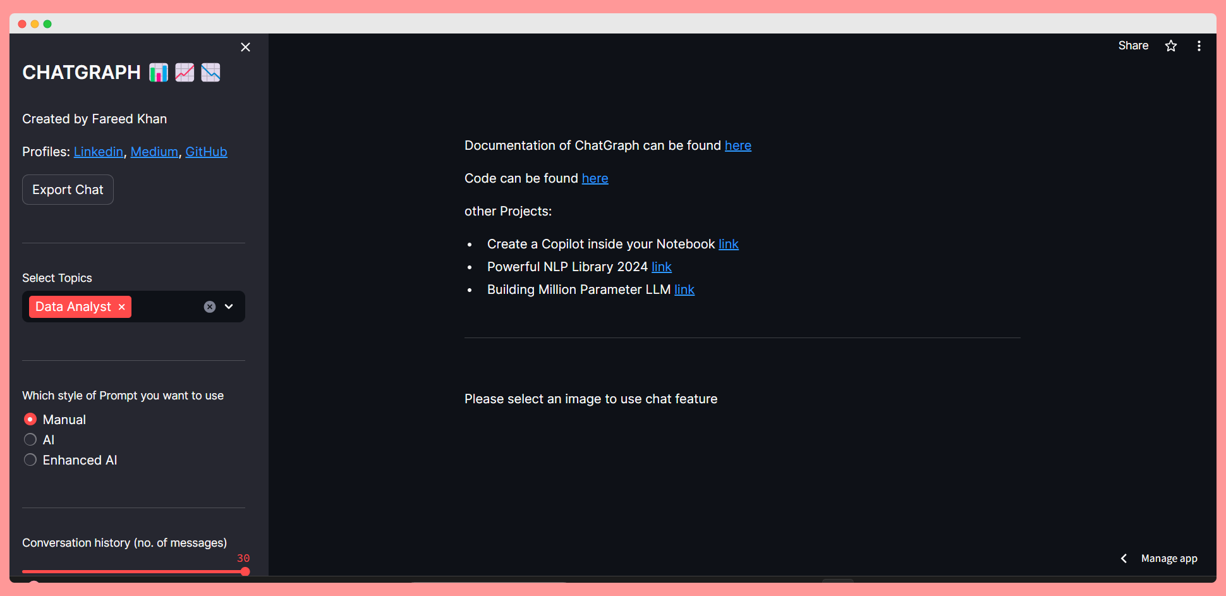Star this app as favorite
Viewport: 1226px width, 596px height.
pos(1171,46)
